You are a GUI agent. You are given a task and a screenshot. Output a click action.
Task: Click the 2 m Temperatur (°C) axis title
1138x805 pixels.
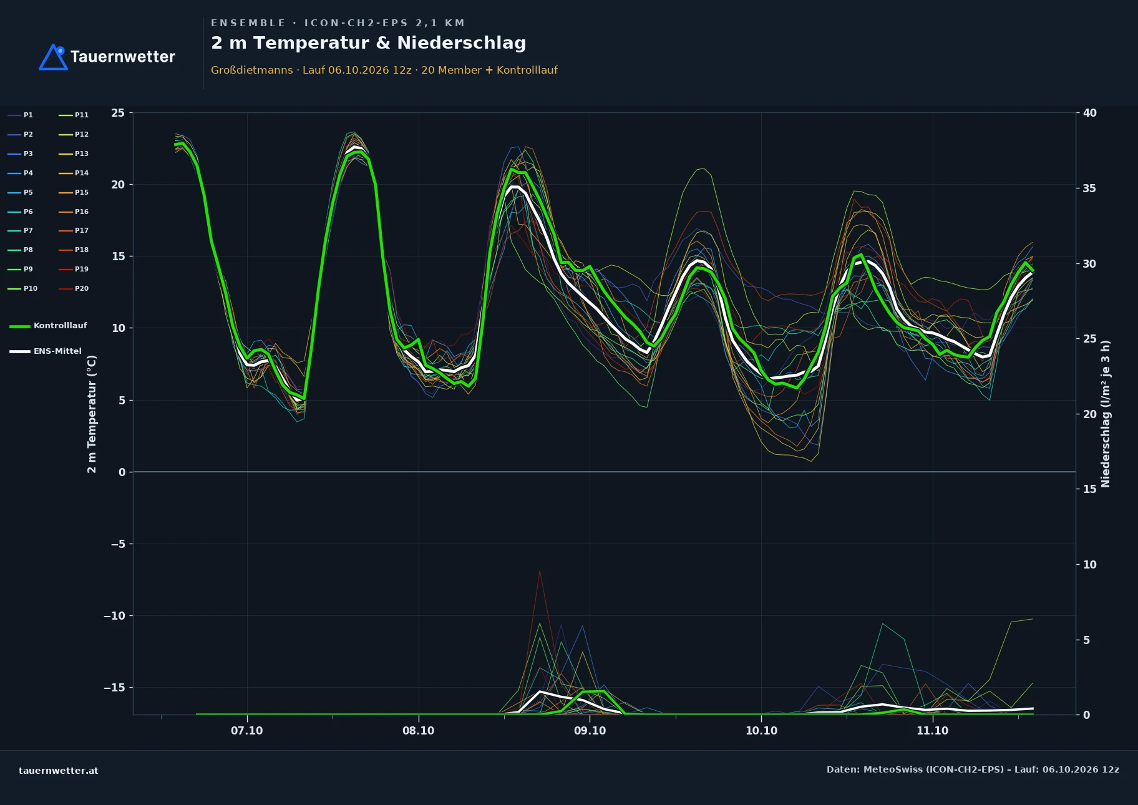pyautogui.click(x=92, y=414)
